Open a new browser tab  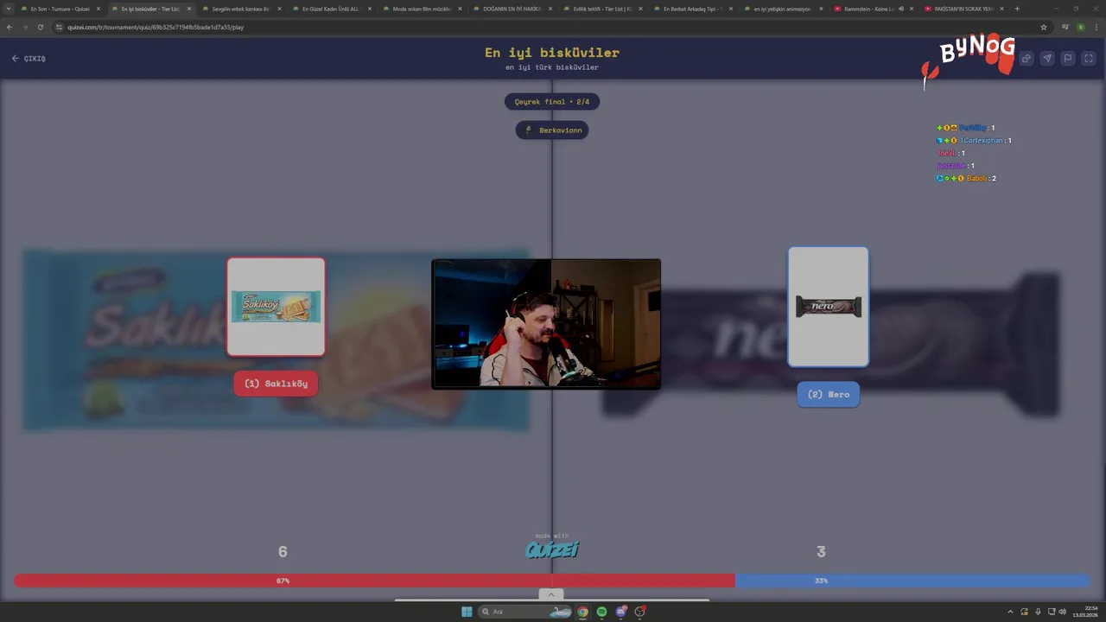pyautogui.click(x=1017, y=9)
